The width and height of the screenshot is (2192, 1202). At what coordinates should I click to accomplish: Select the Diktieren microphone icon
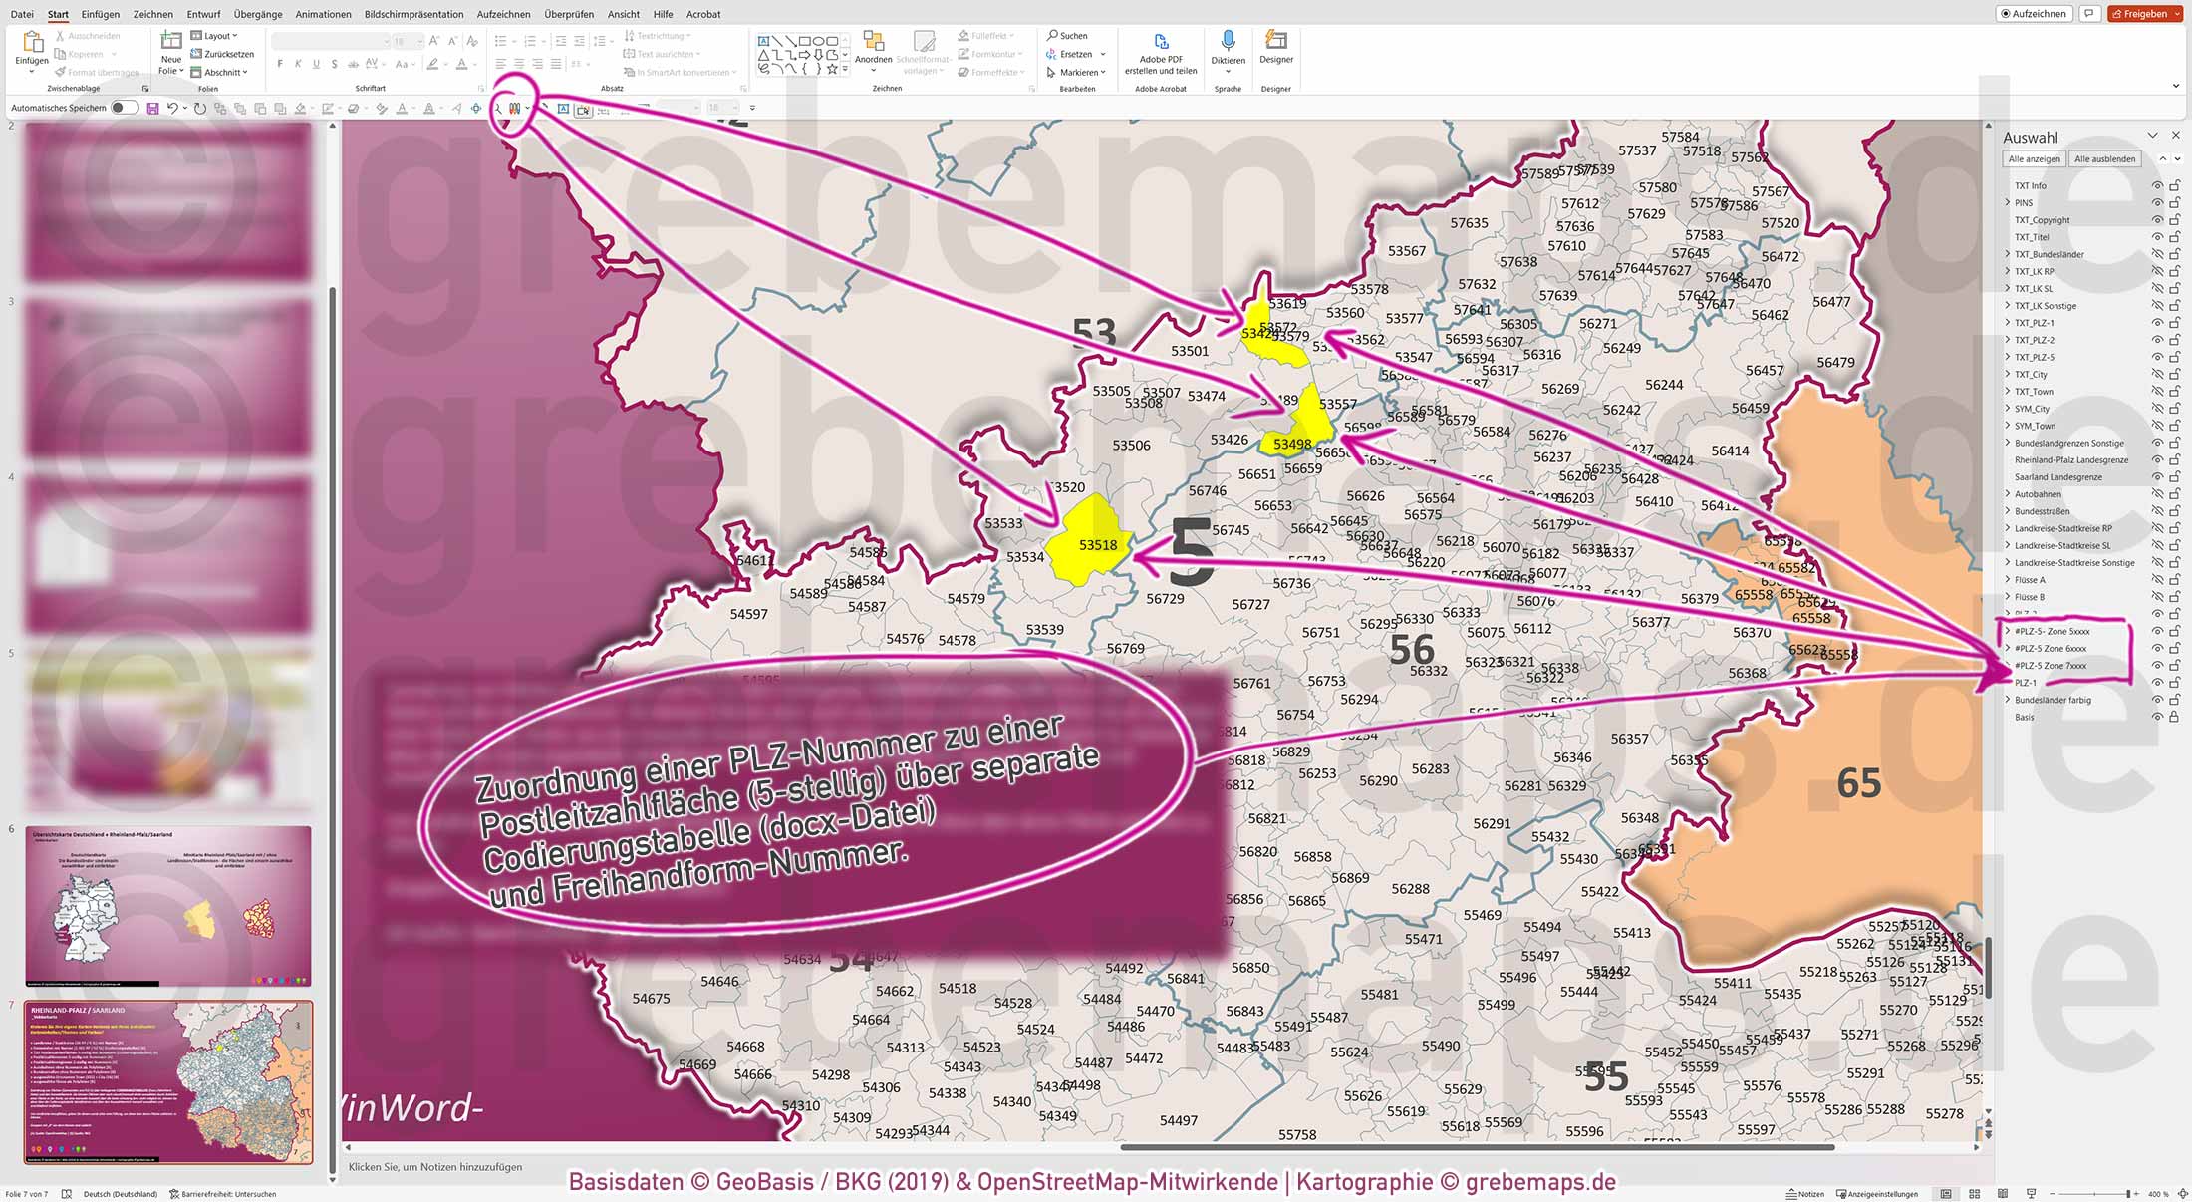coord(1229,42)
